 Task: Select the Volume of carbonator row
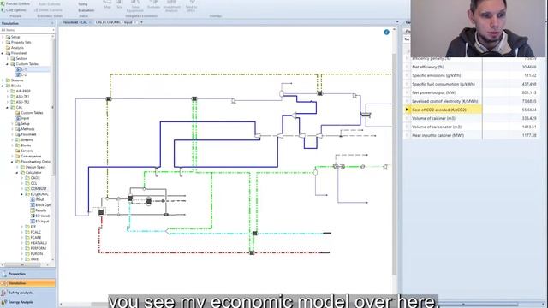coord(472,127)
